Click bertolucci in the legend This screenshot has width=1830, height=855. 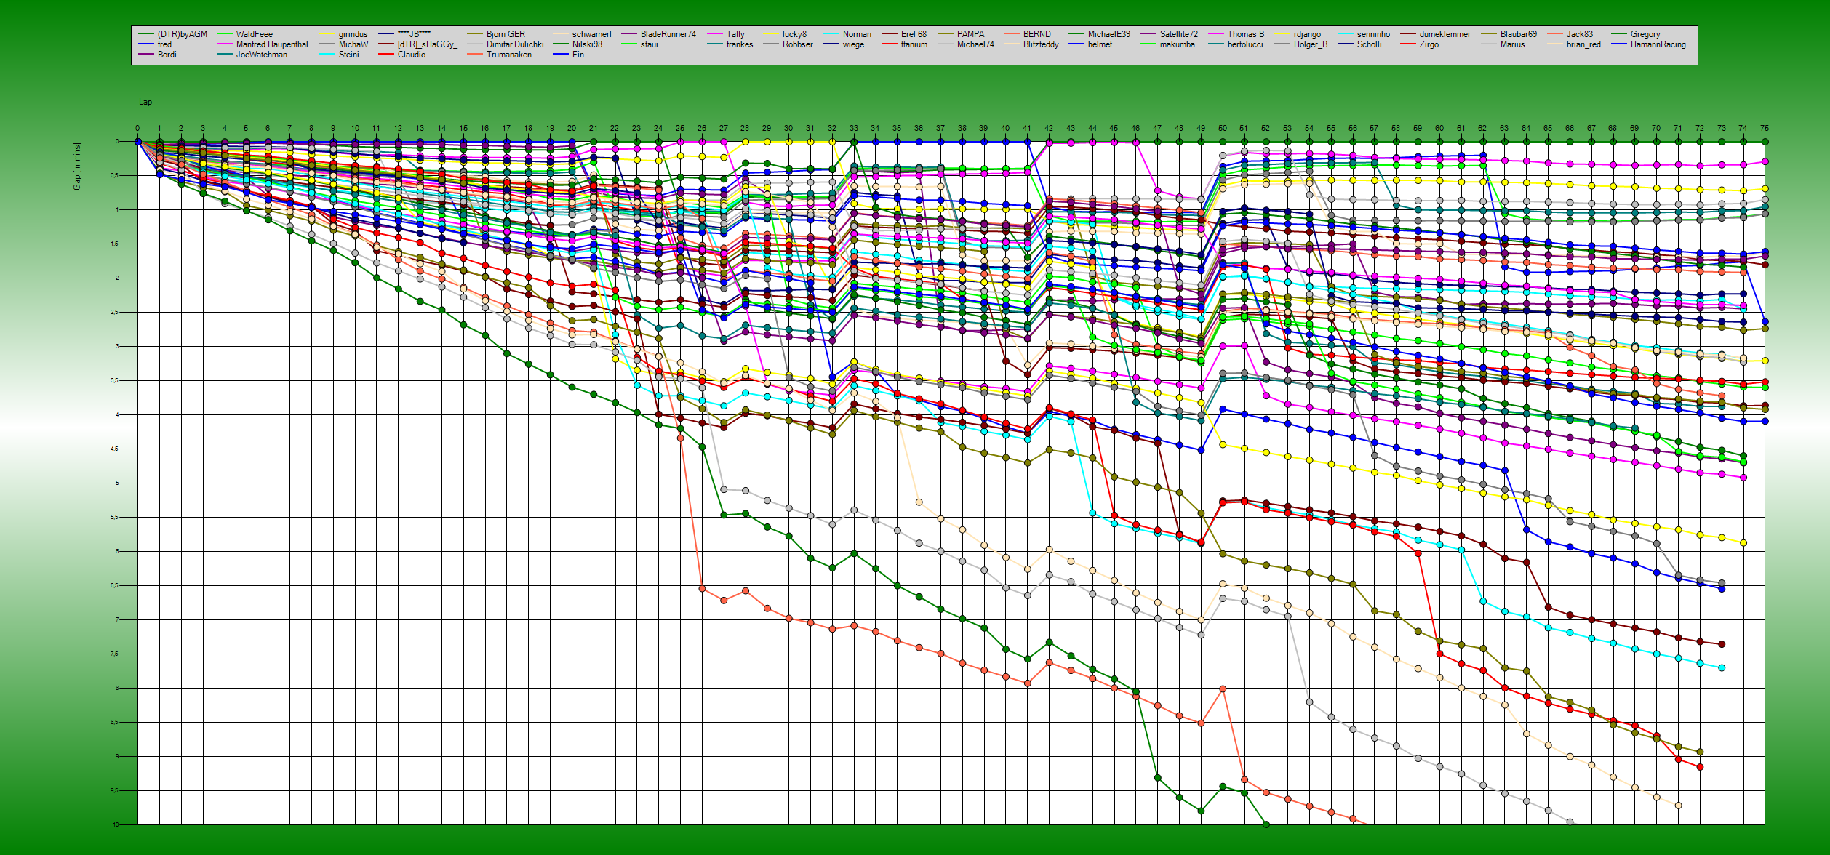[x=1245, y=44]
